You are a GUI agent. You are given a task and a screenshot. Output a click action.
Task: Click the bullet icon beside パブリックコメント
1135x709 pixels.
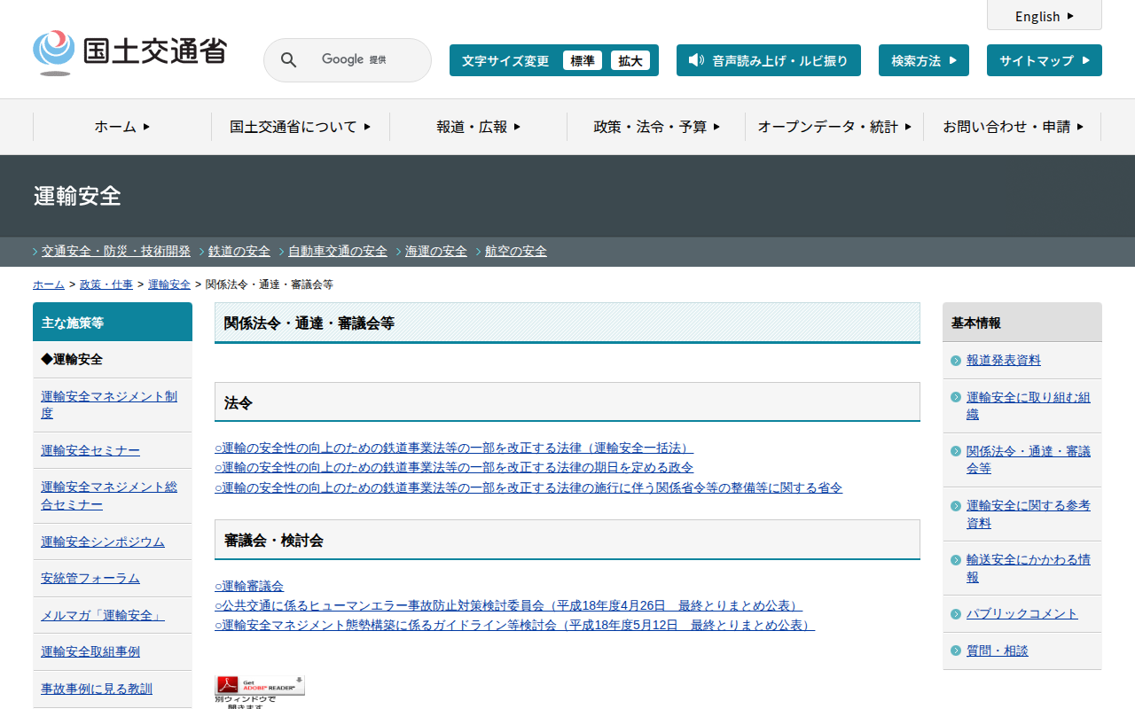click(955, 614)
